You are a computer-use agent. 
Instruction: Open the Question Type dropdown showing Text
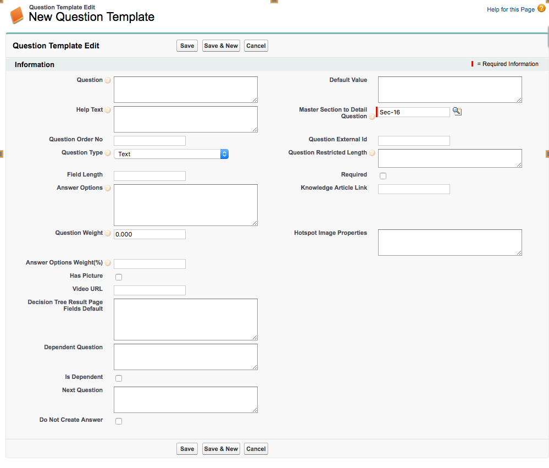click(x=171, y=154)
